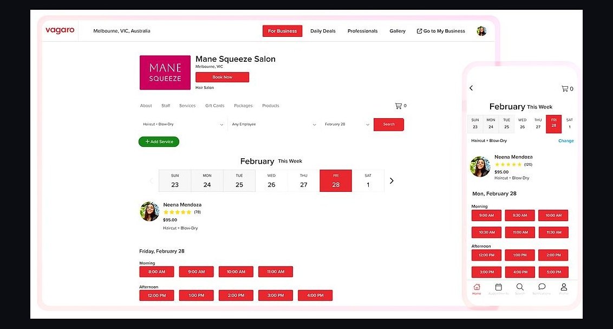The image size is (613, 329).
Task: Advance to next week with the right arrow
Action: [392, 180]
